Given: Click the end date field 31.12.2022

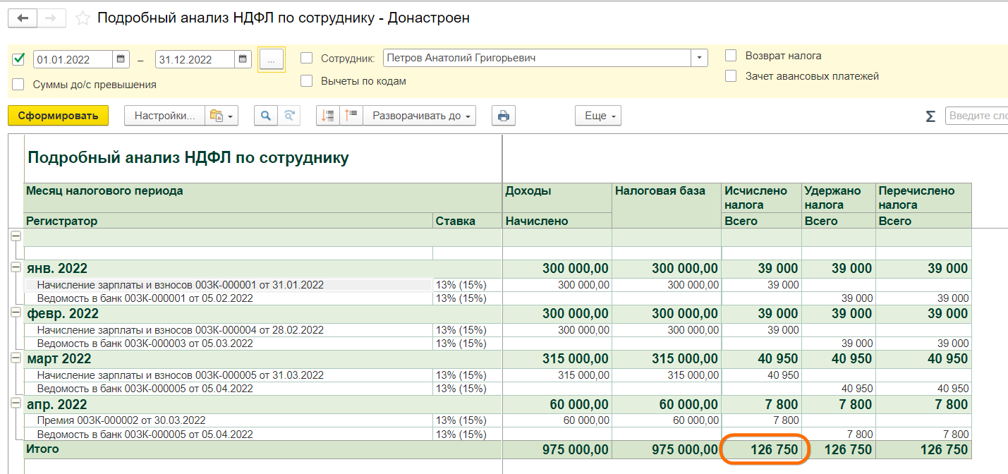Looking at the screenshot, I should click(x=195, y=59).
